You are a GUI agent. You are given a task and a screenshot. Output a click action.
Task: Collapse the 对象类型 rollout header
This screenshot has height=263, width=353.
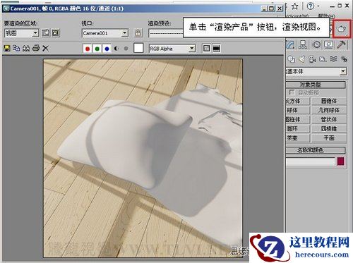[x=316, y=85]
